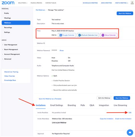Open Meetings in sidebar

tap(7, 18)
